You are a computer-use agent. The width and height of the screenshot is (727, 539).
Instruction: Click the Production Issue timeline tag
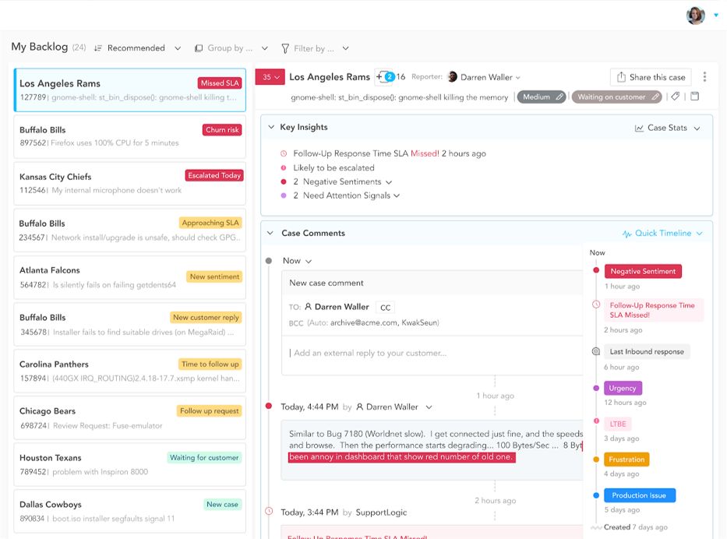point(640,495)
